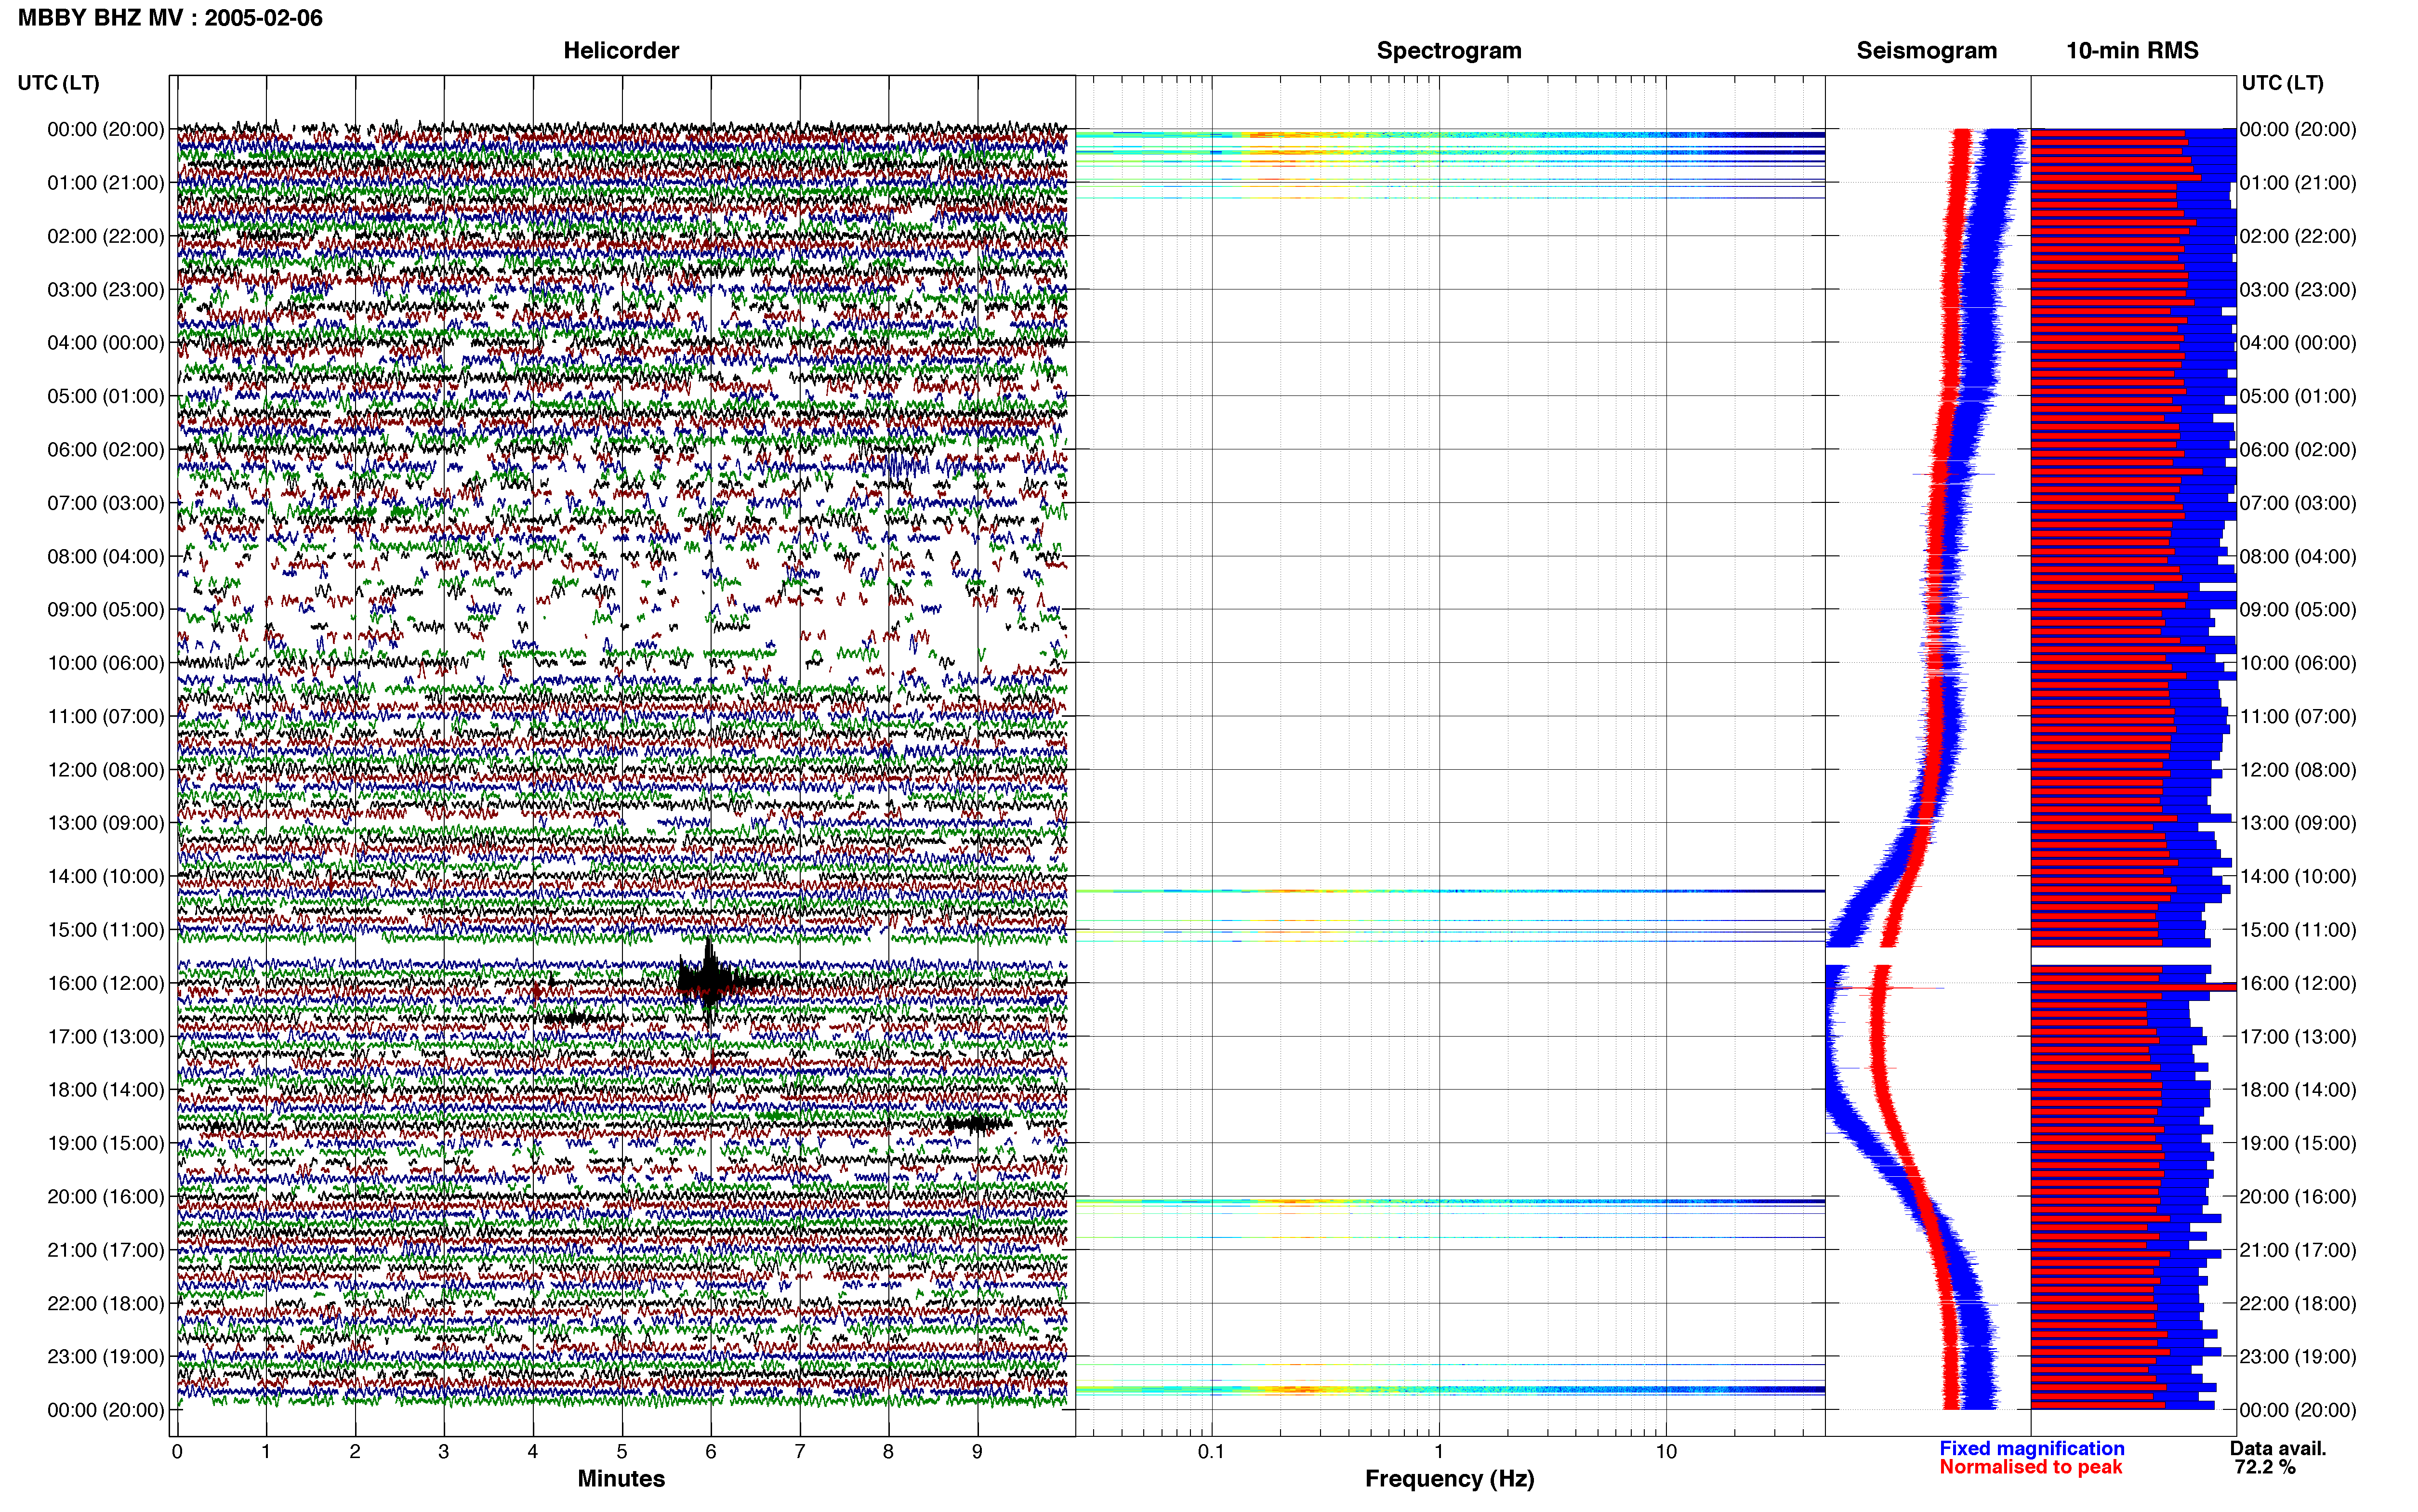
Task: Click the station title 'MBBY BHZ MV : 2005-02-06'
Action: coord(170,18)
